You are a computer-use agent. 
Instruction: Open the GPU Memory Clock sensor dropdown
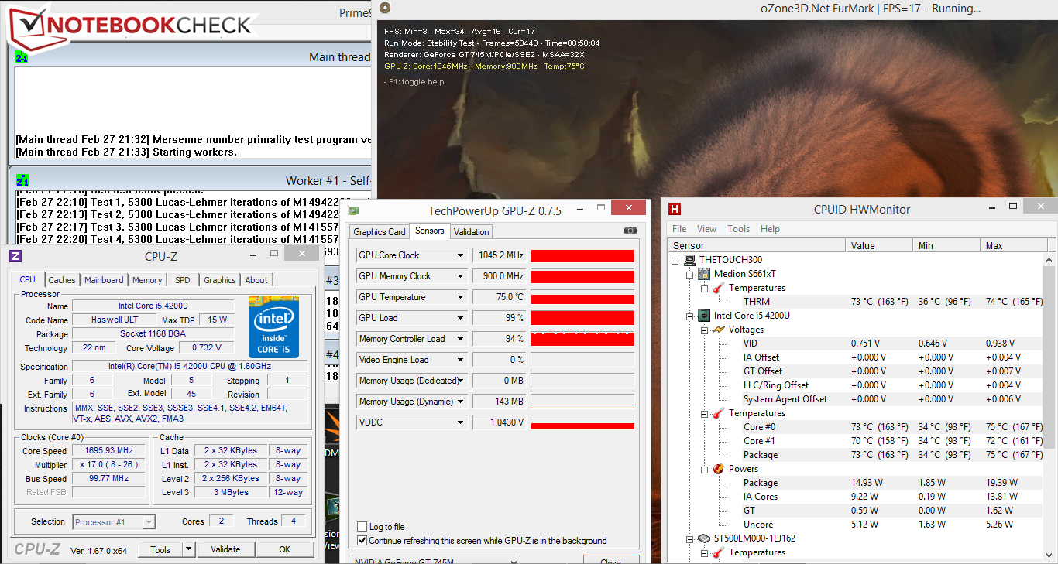coord(461,276)
